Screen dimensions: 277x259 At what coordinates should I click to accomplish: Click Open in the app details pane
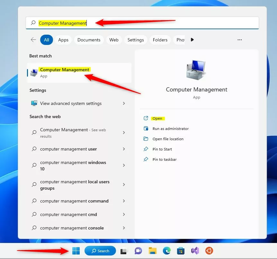[157, 118]
